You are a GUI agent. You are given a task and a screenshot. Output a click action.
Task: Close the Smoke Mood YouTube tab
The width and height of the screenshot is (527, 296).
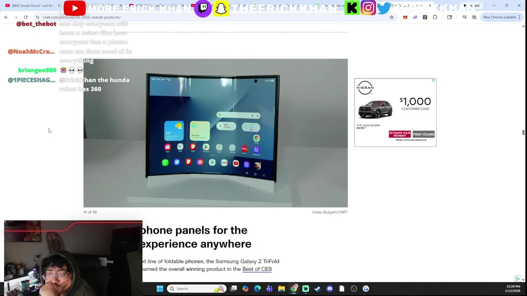pos(59,6)
